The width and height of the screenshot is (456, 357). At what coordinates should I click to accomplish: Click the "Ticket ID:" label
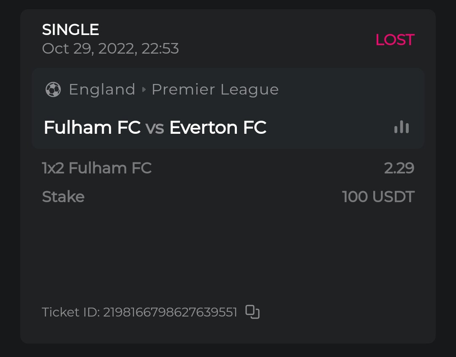point(71,312)
